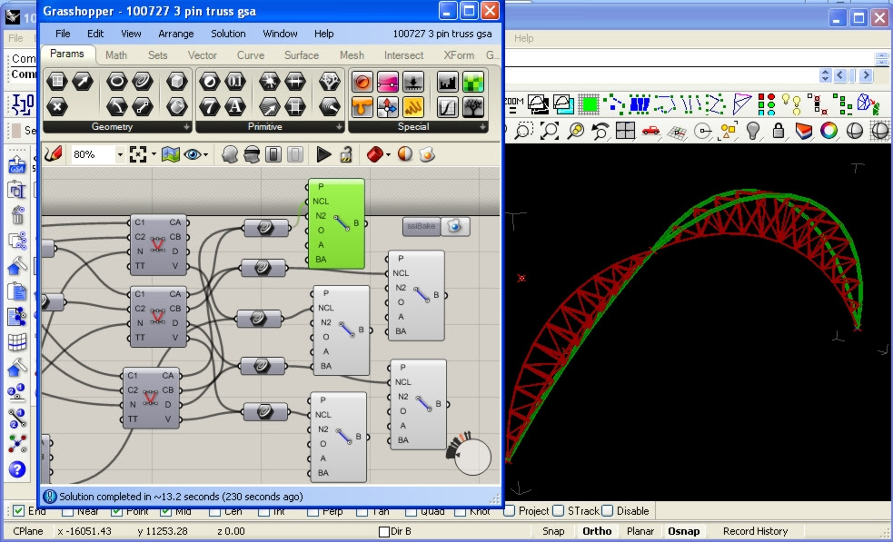Image resolution: width=893 pixels, height=542 pixels.
Task: Click the Record History status button
Action: click(x=755, y=531)
